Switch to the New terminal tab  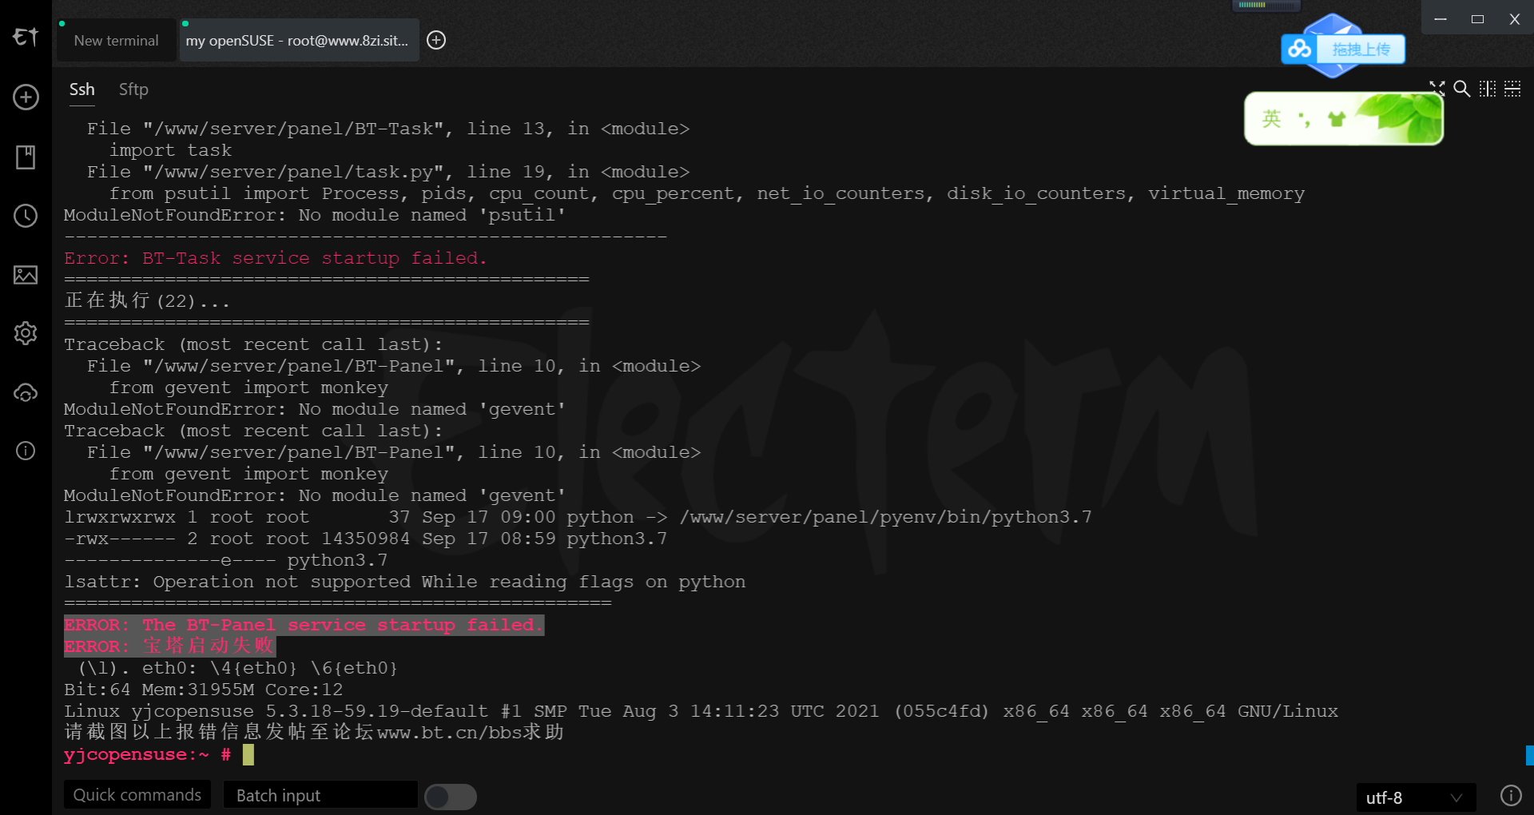pos(117,40)
